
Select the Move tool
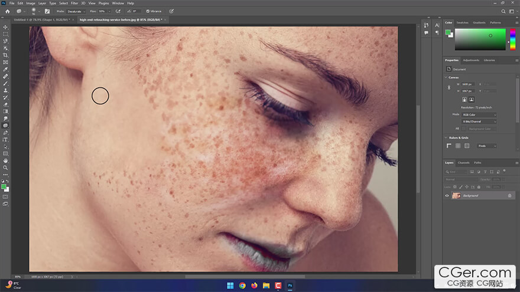5,27
